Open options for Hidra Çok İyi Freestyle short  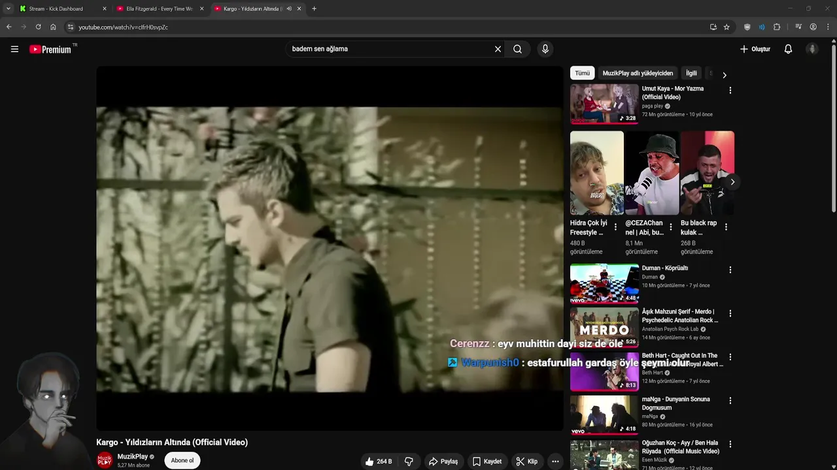(615, 227)
